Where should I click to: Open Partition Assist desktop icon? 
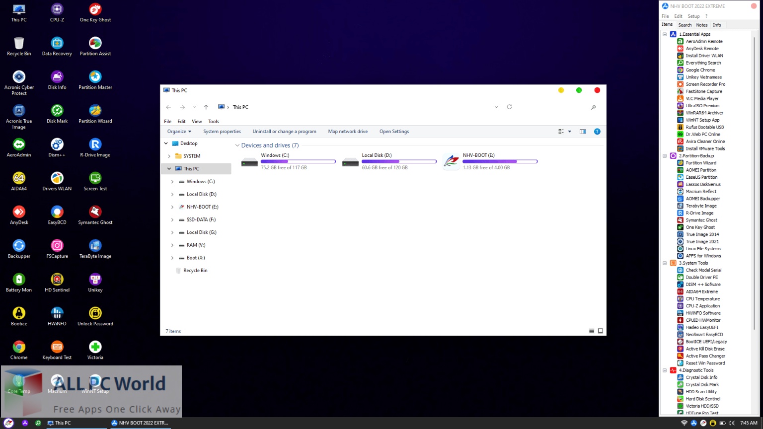point(95,47)
